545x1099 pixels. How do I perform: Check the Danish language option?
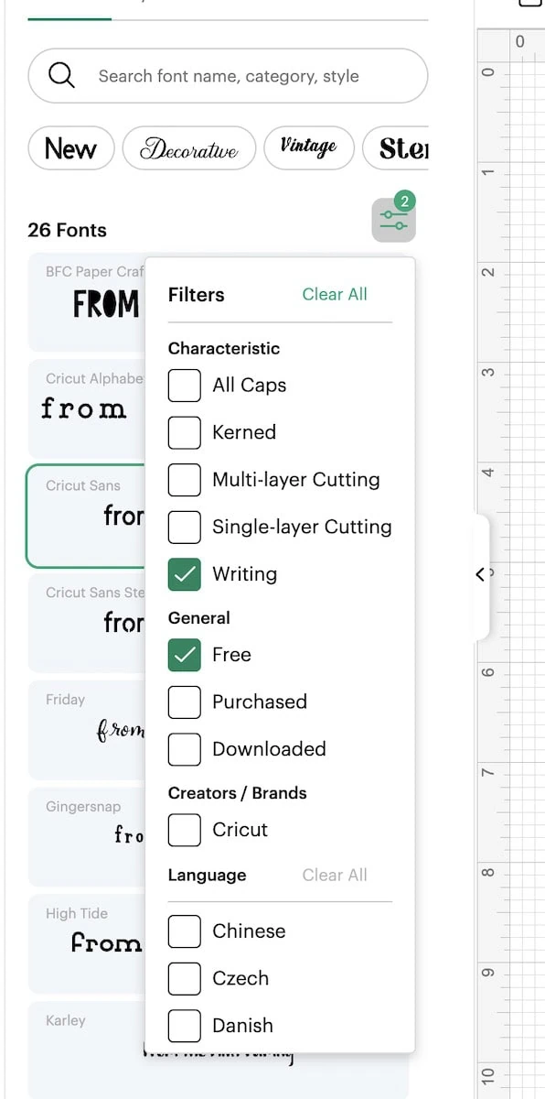pyautogui.click(x=184, y=1026)
